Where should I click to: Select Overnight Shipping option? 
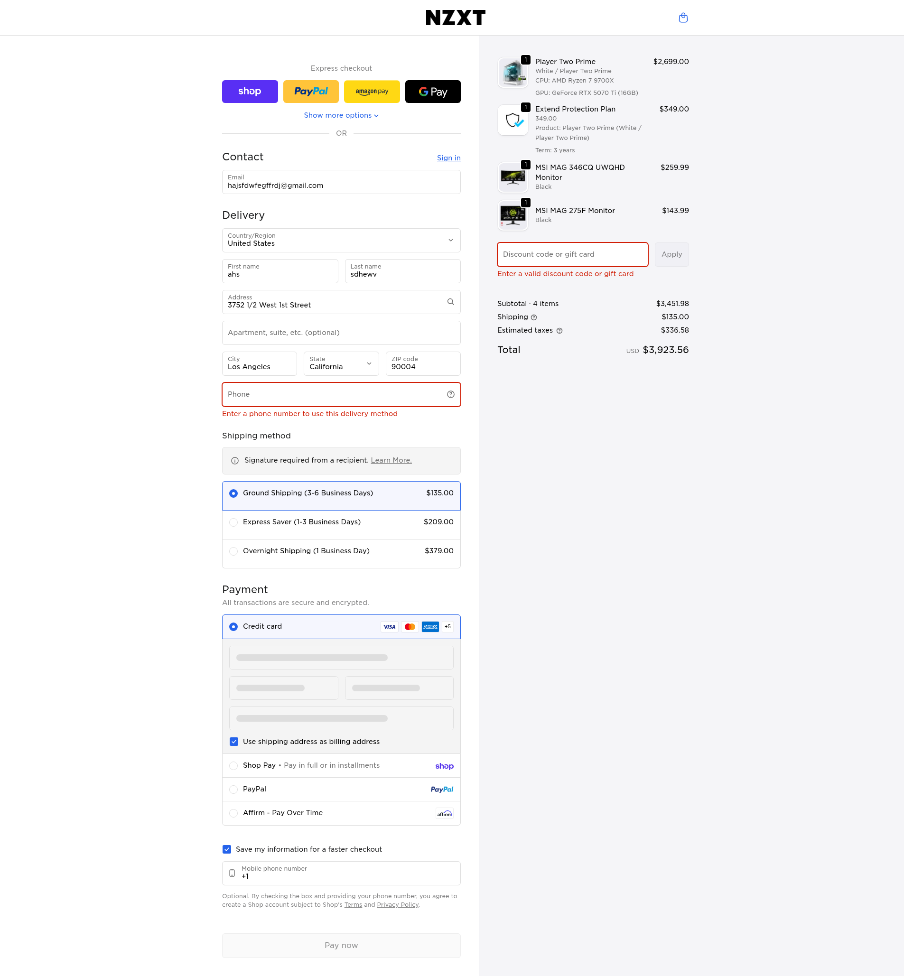233,551
